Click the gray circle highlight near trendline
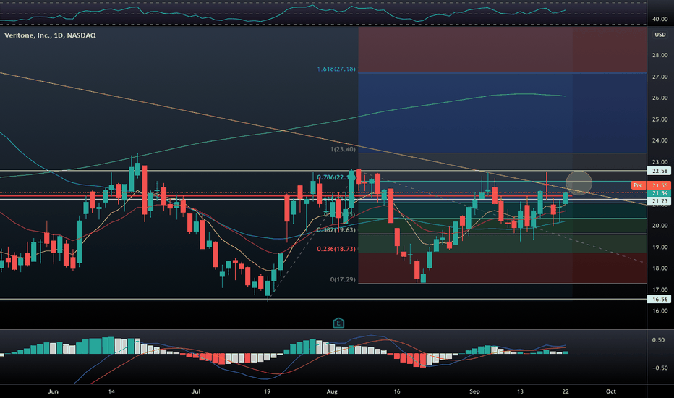The image size is (674, 398). [579, 183]
